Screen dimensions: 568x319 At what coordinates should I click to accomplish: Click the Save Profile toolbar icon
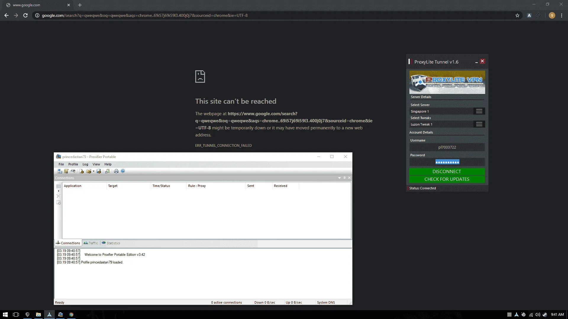point(99,171)
